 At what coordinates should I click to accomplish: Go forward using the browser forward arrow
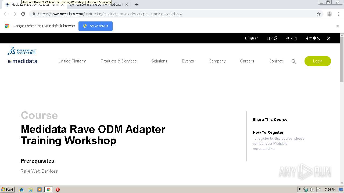(15, 14)
